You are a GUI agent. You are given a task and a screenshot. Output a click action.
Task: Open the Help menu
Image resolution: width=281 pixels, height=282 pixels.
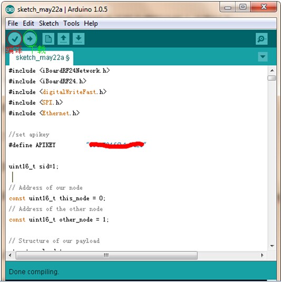tap(91, 24)
